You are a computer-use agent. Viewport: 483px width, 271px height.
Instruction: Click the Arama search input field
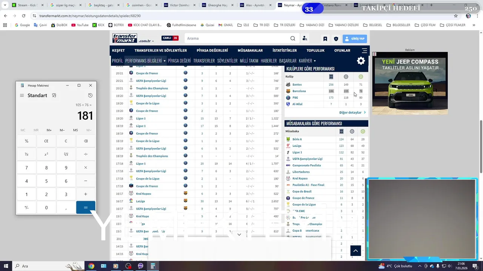[x=238, y=38]
